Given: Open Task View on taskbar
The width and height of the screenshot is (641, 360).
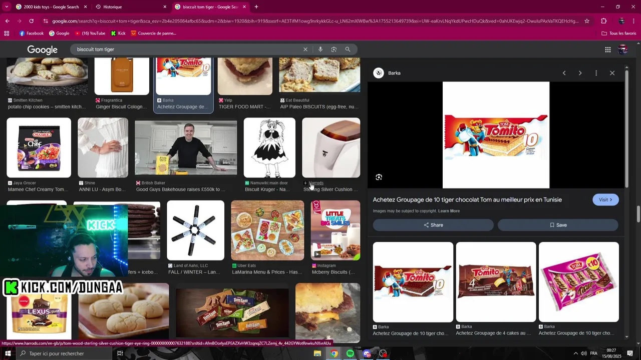Looking at the screenshot, I should pyautogui.click(x=120, y=353).
